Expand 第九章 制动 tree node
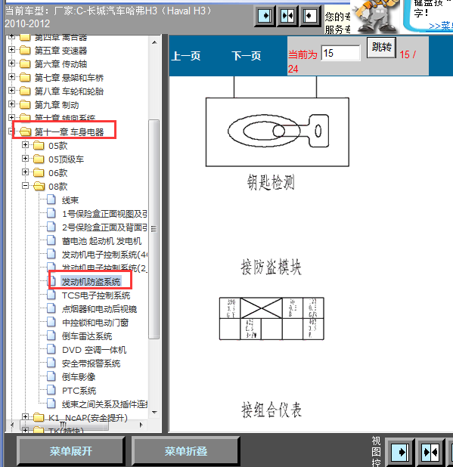453x467 pixels. (11, 104)
